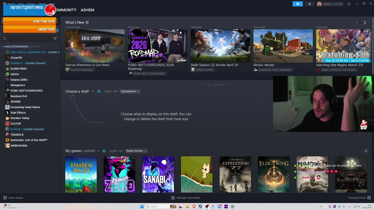Open What's New settings gear
Image resolution: width=374 pixels, height=210 pixels.
point(87,22)
